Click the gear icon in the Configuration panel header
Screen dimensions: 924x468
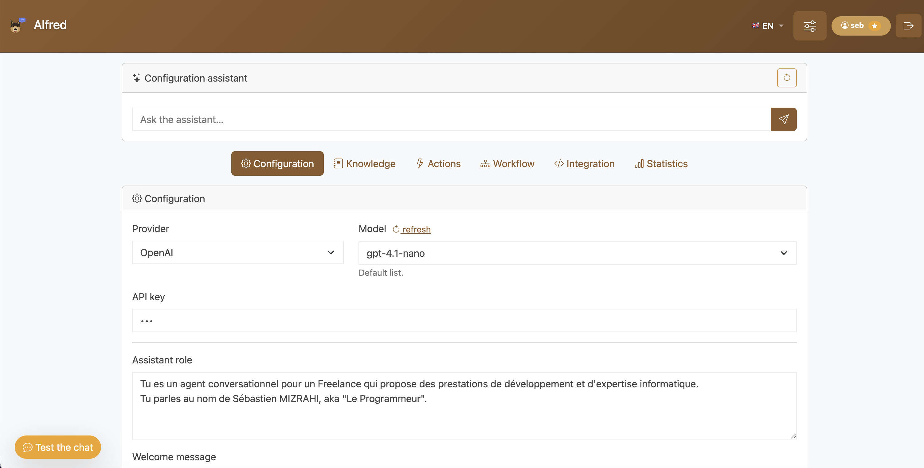click(137, 198)
